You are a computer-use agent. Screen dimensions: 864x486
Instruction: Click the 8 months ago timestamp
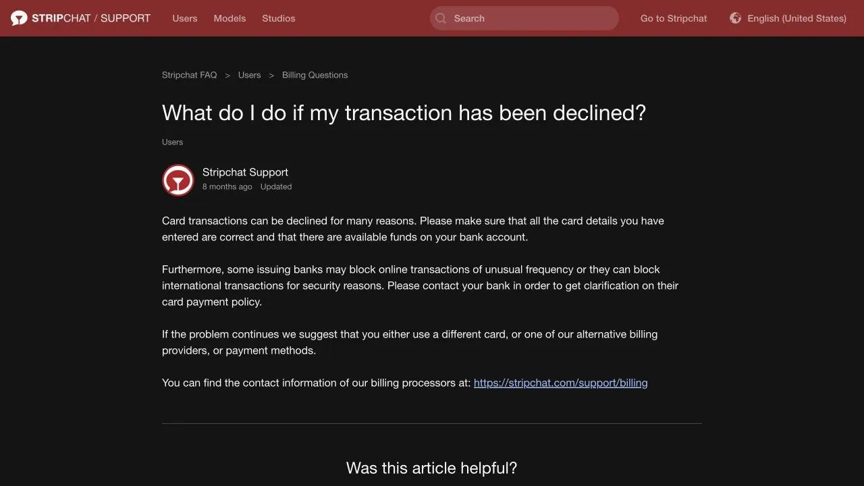(x=227, y=187)
